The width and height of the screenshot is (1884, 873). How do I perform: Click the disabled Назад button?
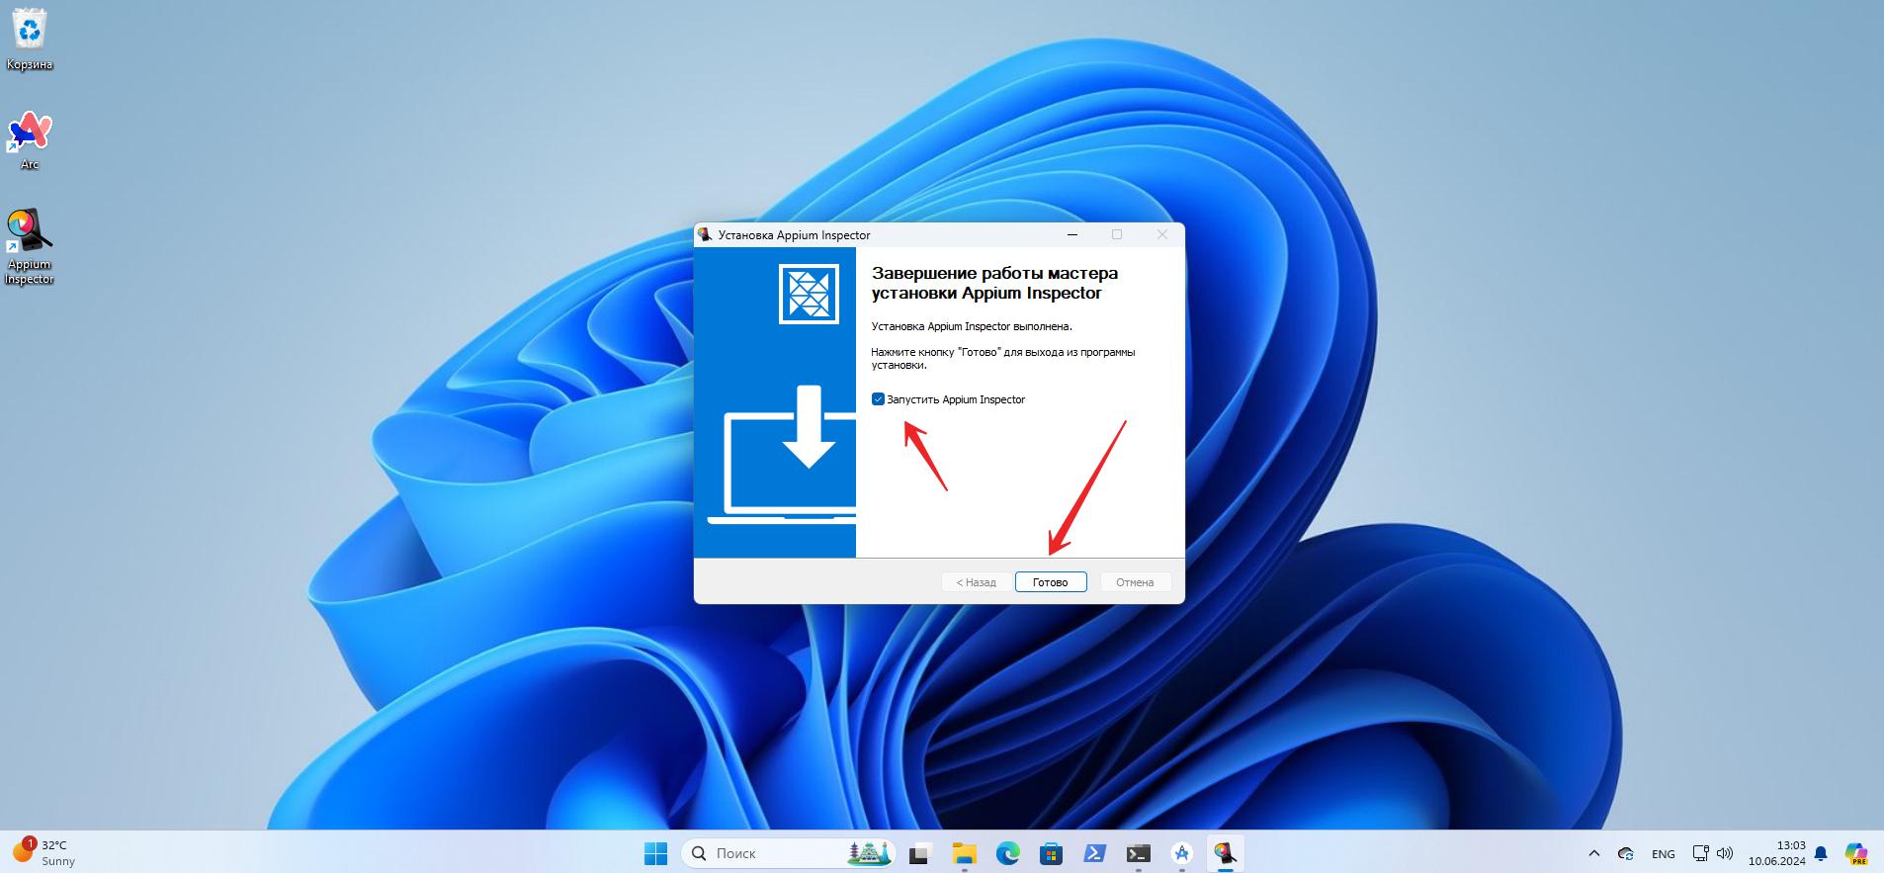pos(976,582)
